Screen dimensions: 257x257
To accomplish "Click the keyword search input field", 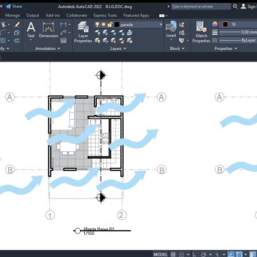I will 201,6.
